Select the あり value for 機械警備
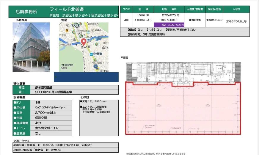Viewport: 259px width, 155px height. coord(38,123)
